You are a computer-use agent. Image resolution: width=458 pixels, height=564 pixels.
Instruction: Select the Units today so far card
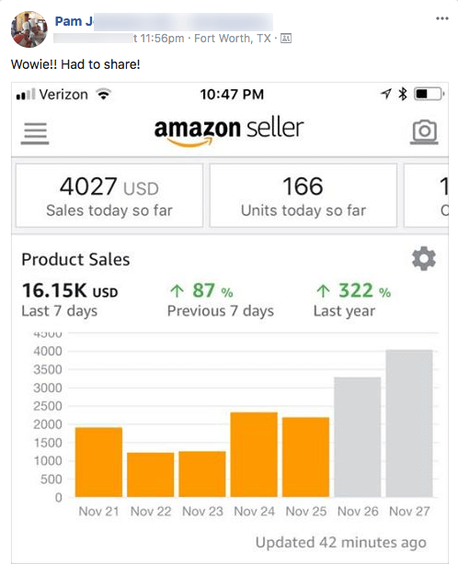point(303,196)
